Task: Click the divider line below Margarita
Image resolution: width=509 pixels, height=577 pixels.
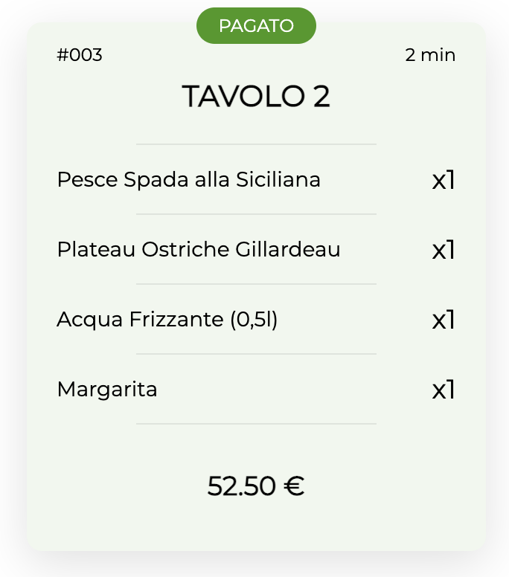Action: (x=256, y=424)
